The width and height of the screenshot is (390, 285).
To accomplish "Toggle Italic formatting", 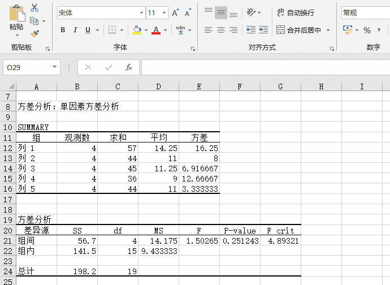I will click(75, 30).
